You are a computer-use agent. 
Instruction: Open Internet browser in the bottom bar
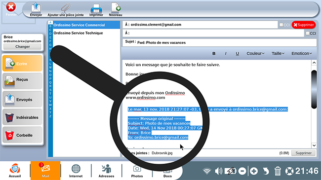(76, 171)
